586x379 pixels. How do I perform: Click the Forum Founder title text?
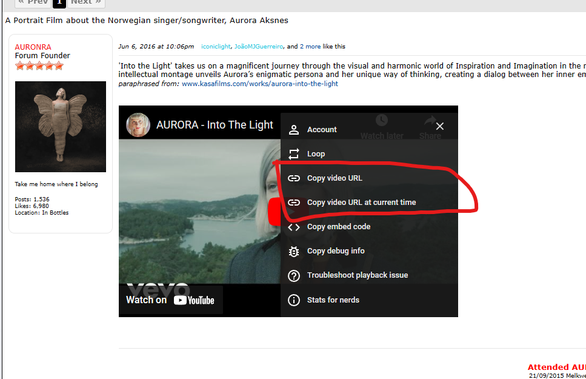pos(42,56)
